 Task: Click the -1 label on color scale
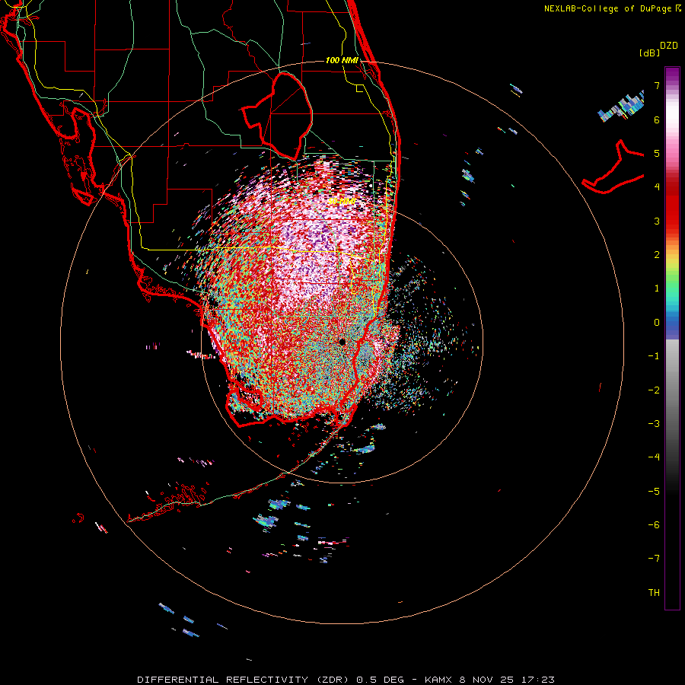pyautogui.click(x=654, y=356)
